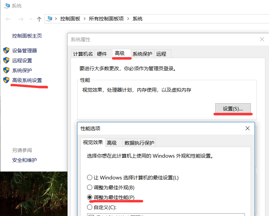Click the up arrow in the address bar

[x=39, y=19]
